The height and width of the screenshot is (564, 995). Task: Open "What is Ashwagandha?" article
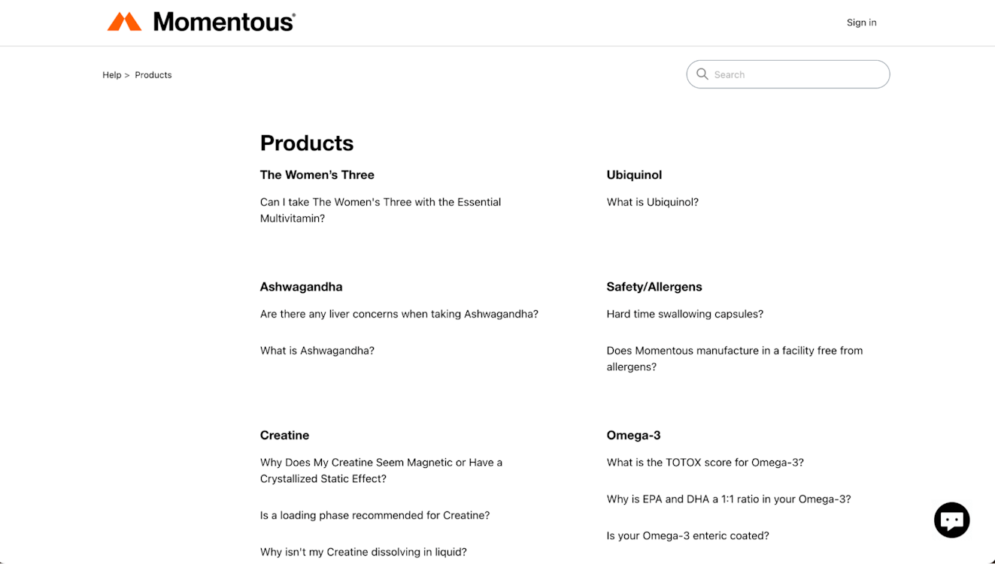pyautogui.click(x=317, y=351)
